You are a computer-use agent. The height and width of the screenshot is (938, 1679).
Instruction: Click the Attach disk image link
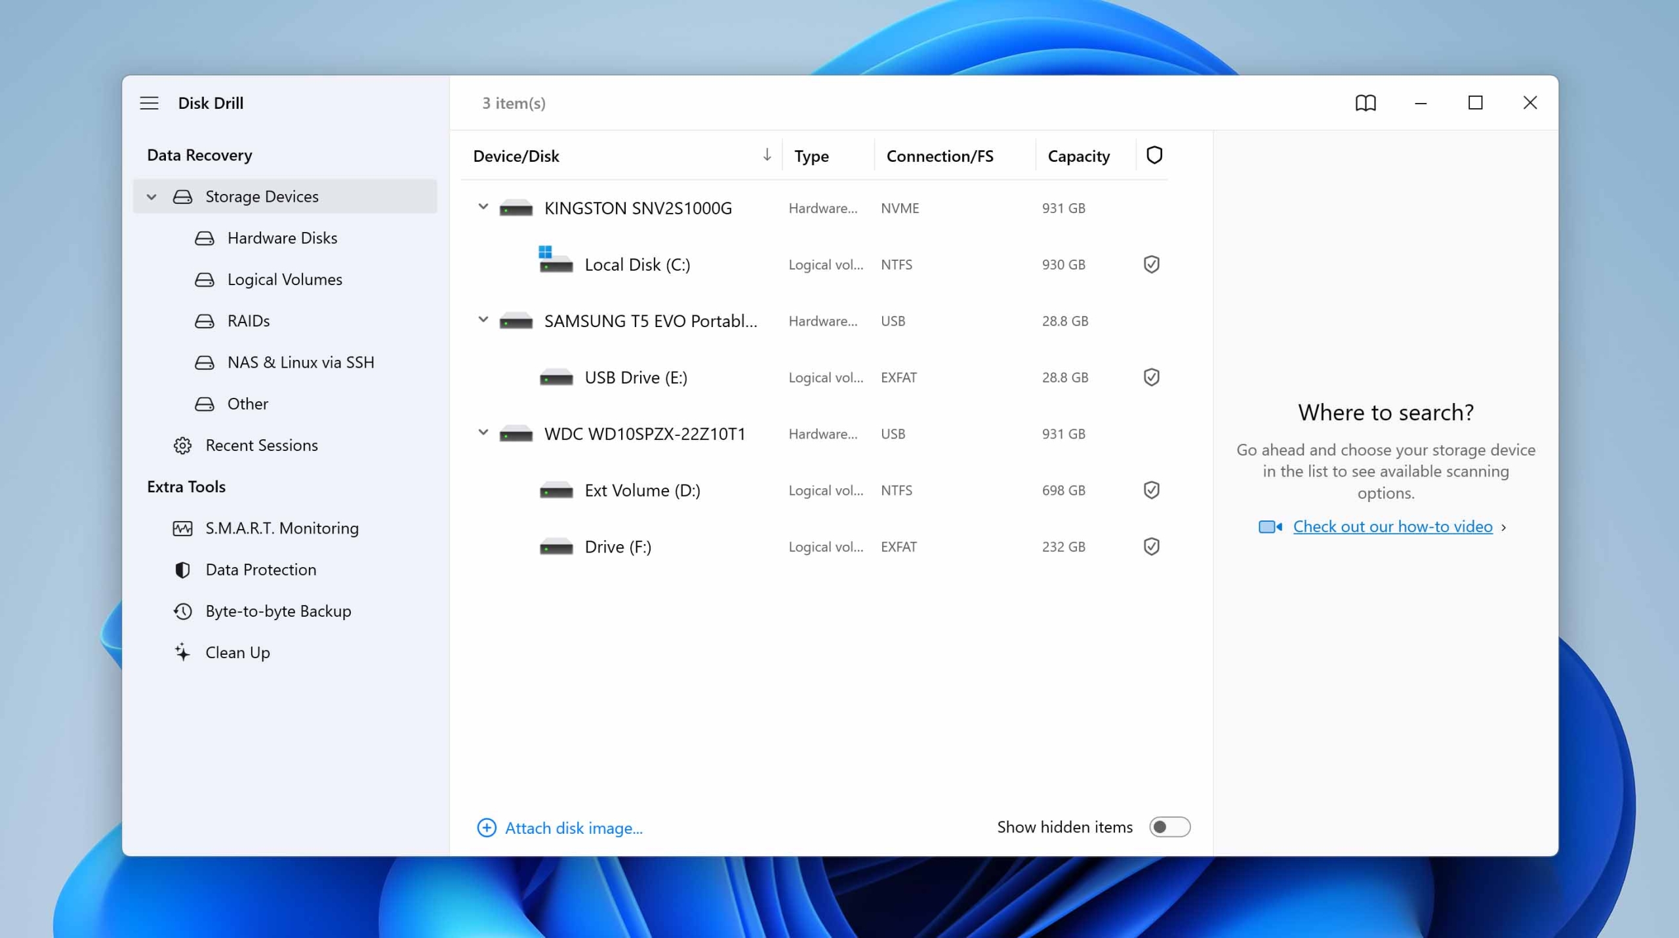574,828
